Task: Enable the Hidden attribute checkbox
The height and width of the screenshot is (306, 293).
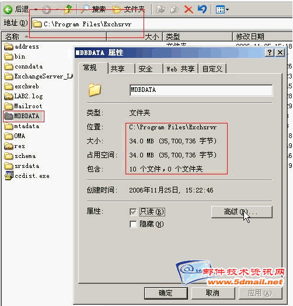Action: (133, 224)
